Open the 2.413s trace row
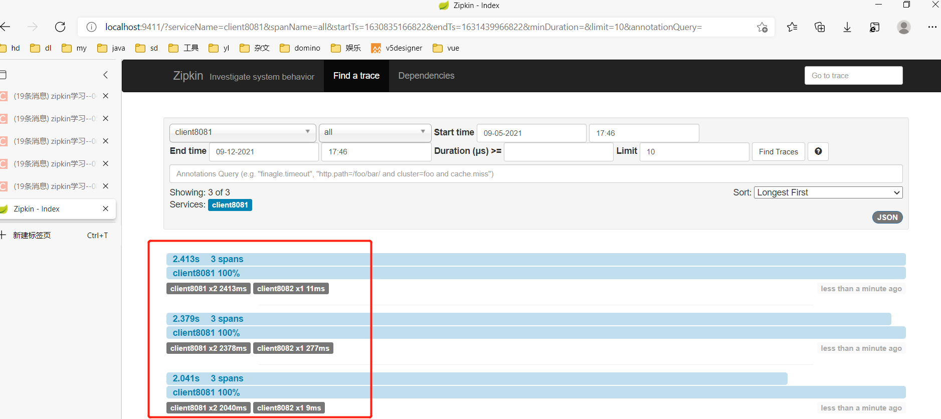 pos(536,259)
